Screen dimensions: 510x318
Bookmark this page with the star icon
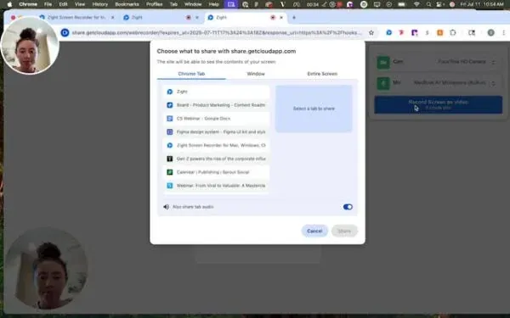click(x=371, y=32)
